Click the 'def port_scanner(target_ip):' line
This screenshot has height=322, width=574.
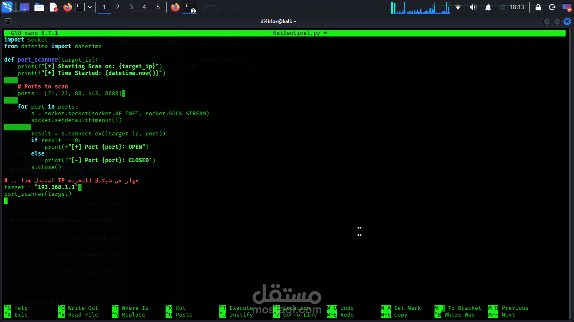click(51, 60)
